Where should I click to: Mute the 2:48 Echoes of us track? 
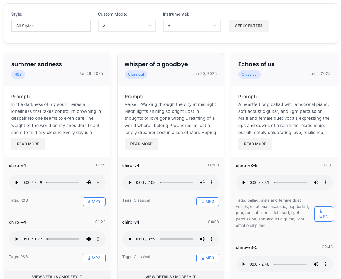316,264
